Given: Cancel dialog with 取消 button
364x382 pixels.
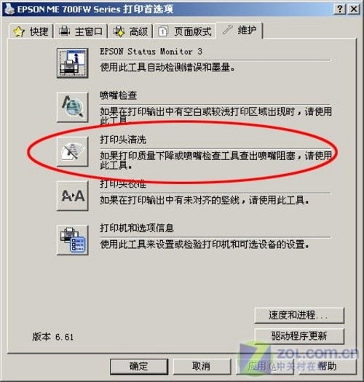Looking at the screenshot, I should point(202,366).
